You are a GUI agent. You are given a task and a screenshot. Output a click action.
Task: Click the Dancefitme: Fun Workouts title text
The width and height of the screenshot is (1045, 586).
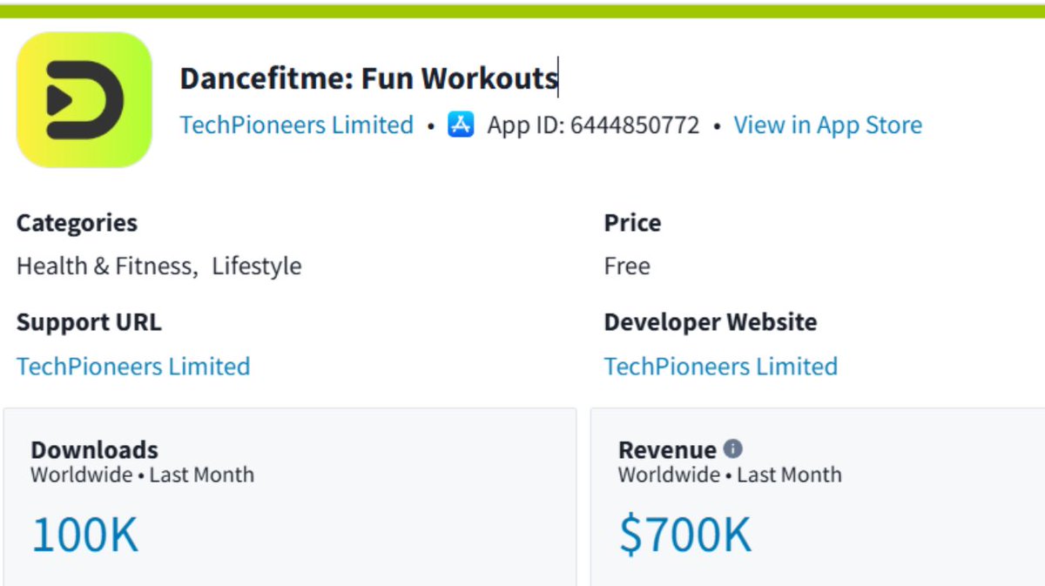(369, 78)
